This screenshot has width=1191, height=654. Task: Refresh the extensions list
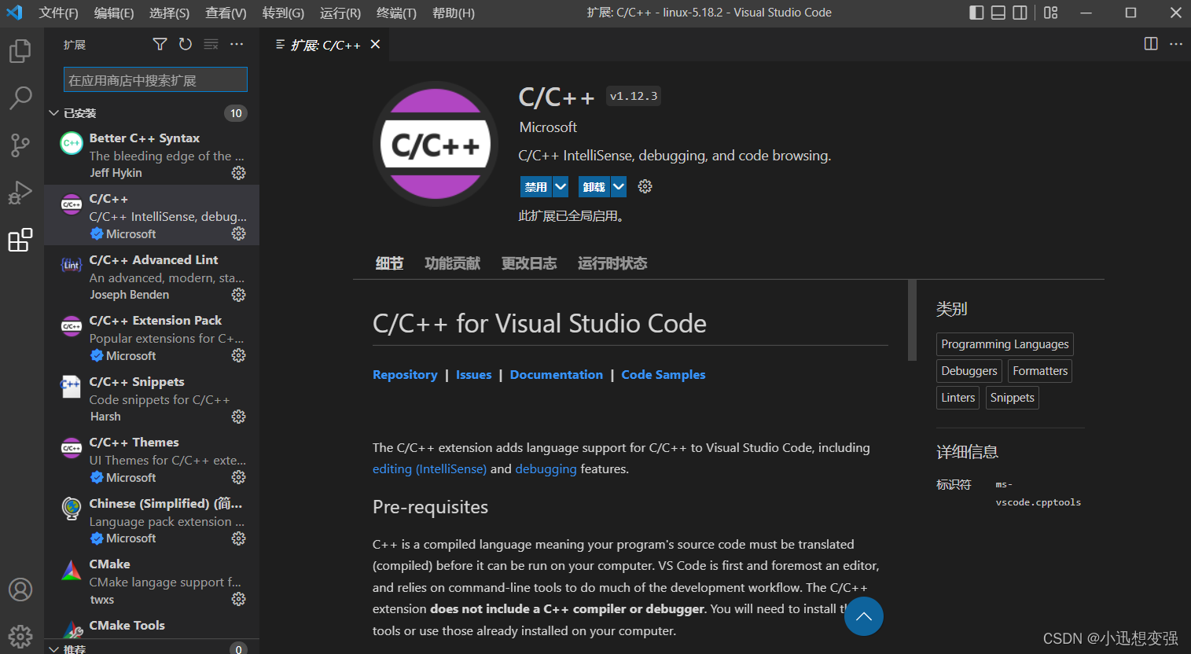[185, 44]
